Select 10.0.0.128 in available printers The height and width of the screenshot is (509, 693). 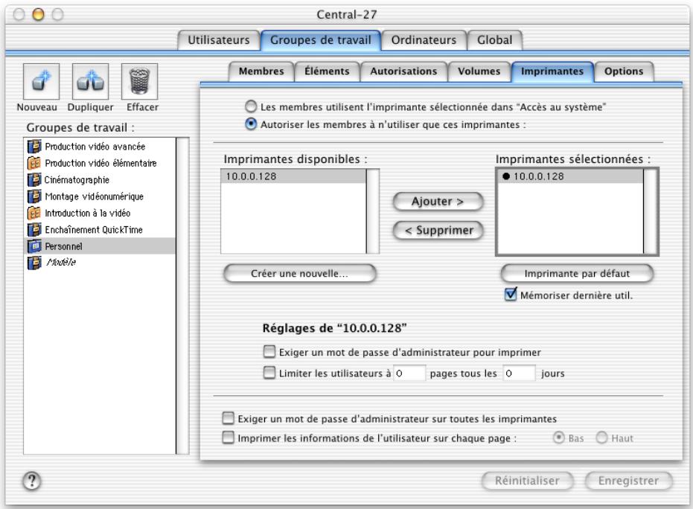(293, 176)
